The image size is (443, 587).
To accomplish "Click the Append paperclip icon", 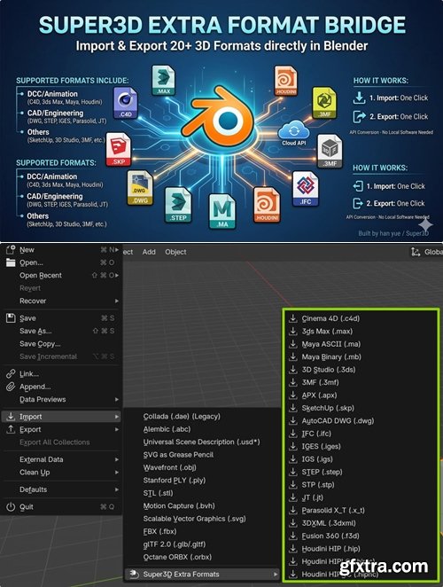I will click(x=11, y=387).
